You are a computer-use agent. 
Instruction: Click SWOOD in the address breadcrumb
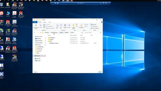(x=47, y=33)
